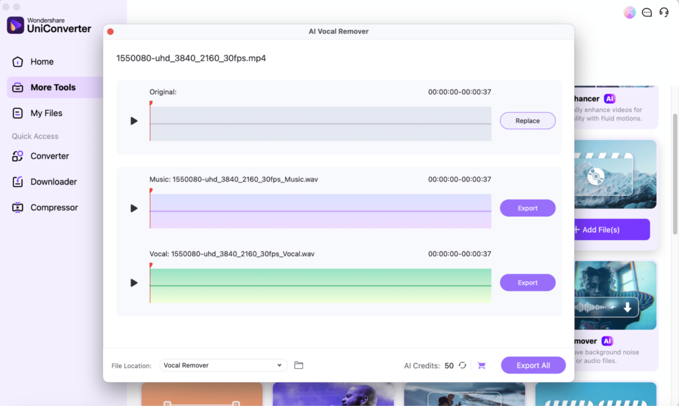Go to My Files section
The width and height of the screenshot is (679, 406).
(x=48, y=113)
